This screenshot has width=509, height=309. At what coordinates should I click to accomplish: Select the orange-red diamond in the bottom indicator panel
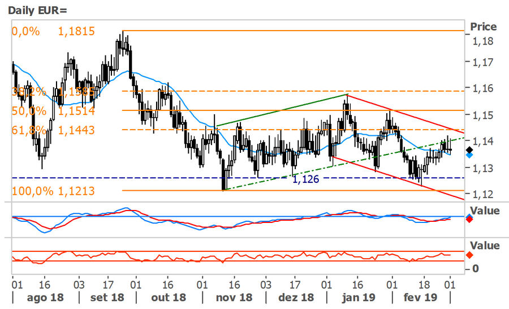tap(469, 255)
